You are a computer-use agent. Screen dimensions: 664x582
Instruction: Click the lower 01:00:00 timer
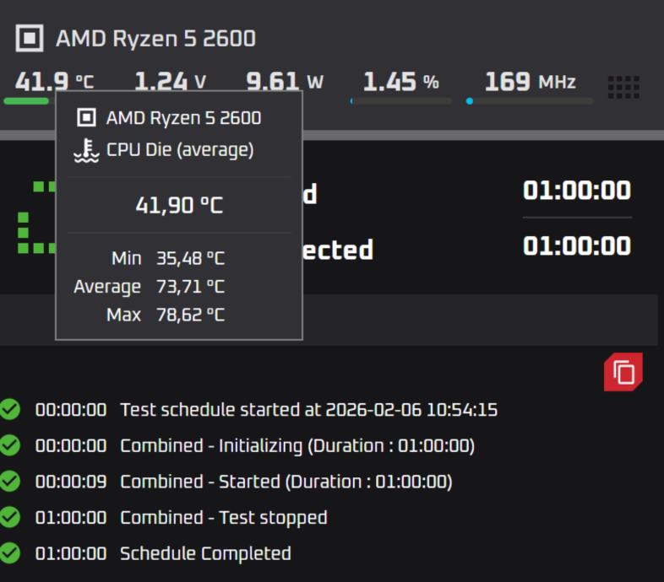tap(577, 245)
